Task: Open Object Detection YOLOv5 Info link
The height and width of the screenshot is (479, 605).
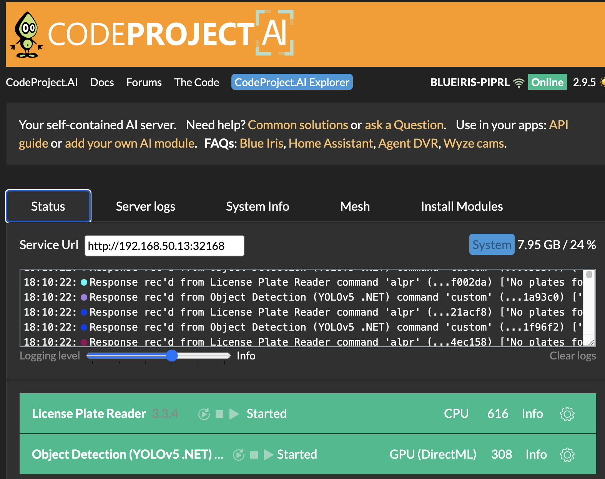Action: pyautogui.click(x=536, y=454)
